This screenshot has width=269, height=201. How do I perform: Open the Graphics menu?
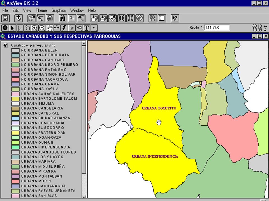(x=59, y=10)
